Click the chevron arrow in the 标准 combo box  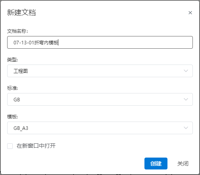pos(186,99)
